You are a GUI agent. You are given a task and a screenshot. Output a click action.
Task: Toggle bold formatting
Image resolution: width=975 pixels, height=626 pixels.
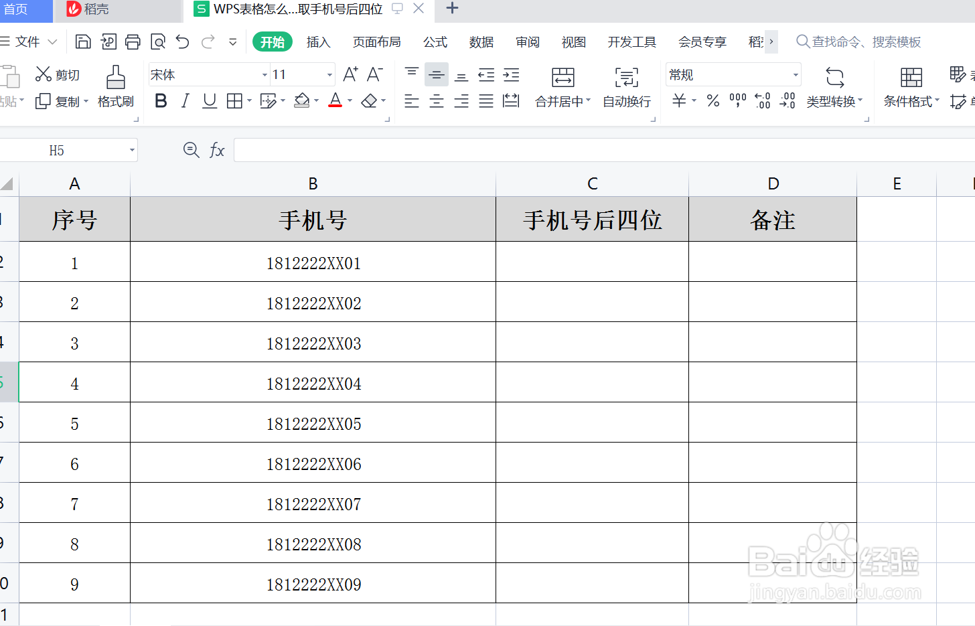[161, 100]
